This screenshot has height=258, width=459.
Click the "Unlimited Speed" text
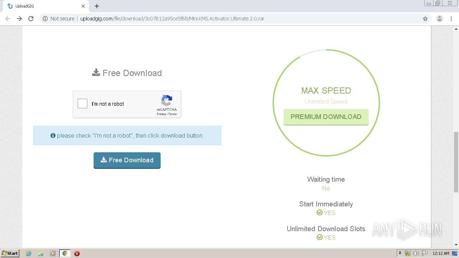pyautogui.click(x=326, y=102)
